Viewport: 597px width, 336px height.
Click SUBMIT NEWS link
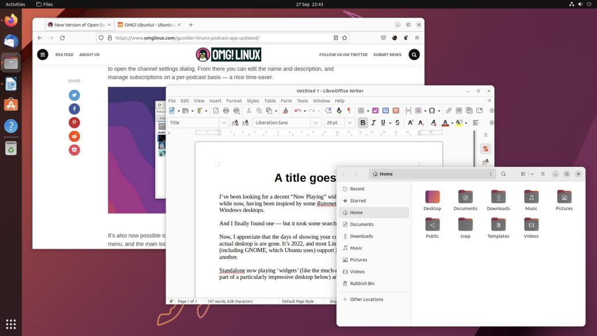click(387, 54)
